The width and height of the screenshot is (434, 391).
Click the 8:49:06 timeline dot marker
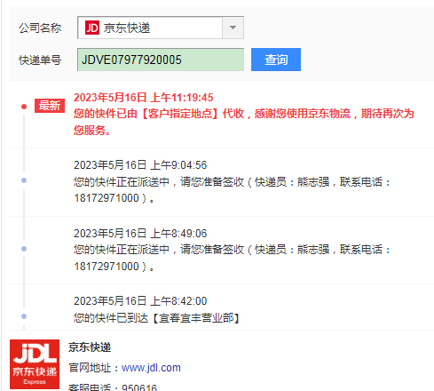[x=24, y=249]
